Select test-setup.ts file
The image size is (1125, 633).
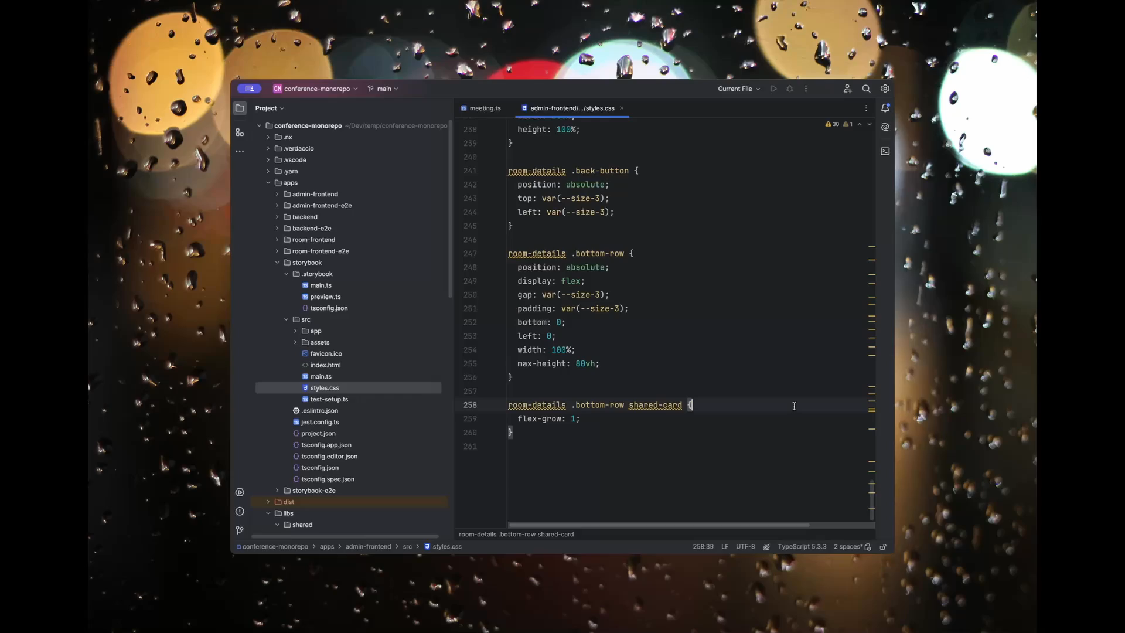pyautogui.click(x=325, y=400)
